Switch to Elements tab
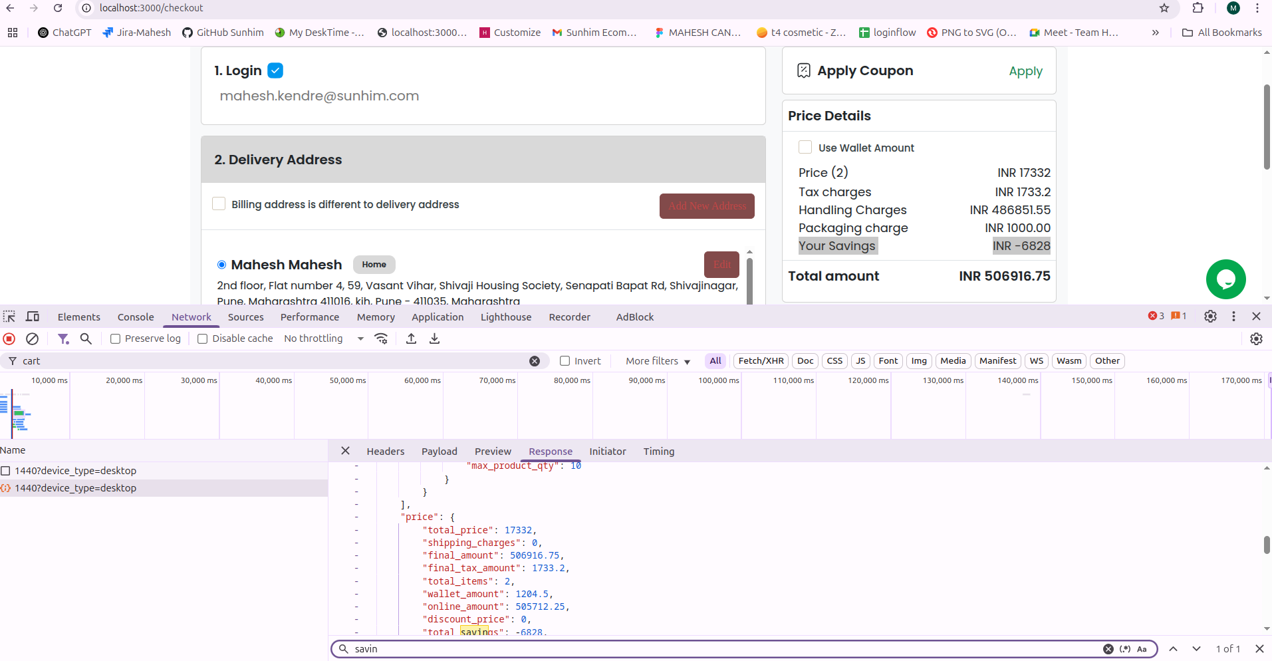The width and height of the screenshot is (1272, 661). (x=79, y=317)
